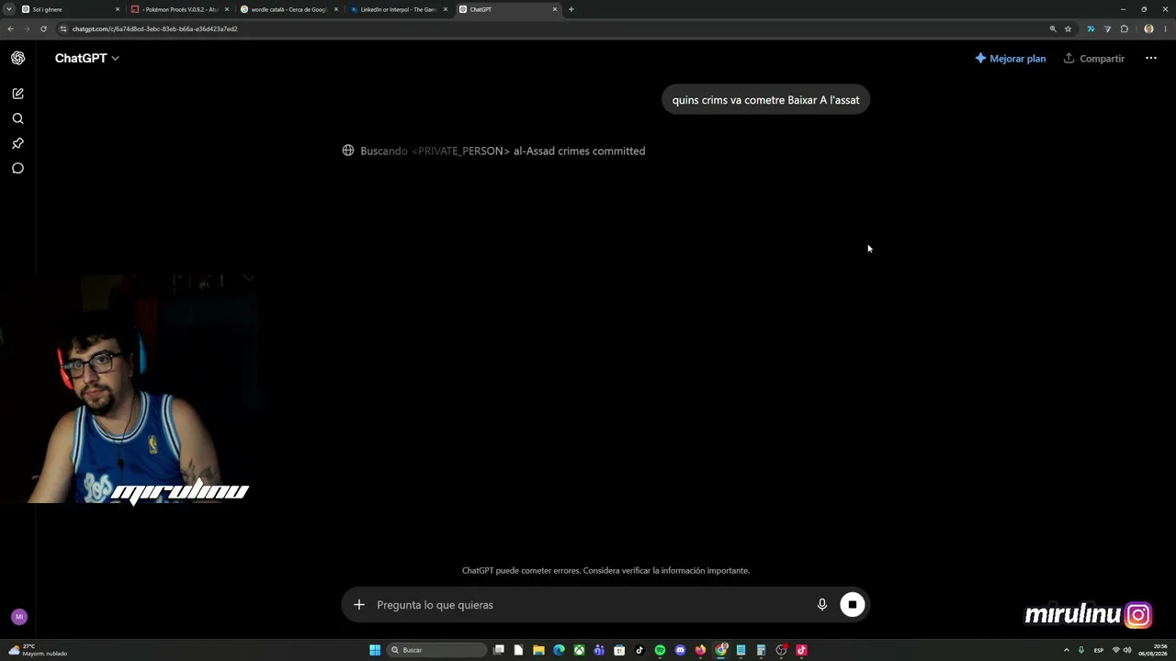
Task: Close the 'Sol i gènere' tab
Action: click(x=118, y=9)
